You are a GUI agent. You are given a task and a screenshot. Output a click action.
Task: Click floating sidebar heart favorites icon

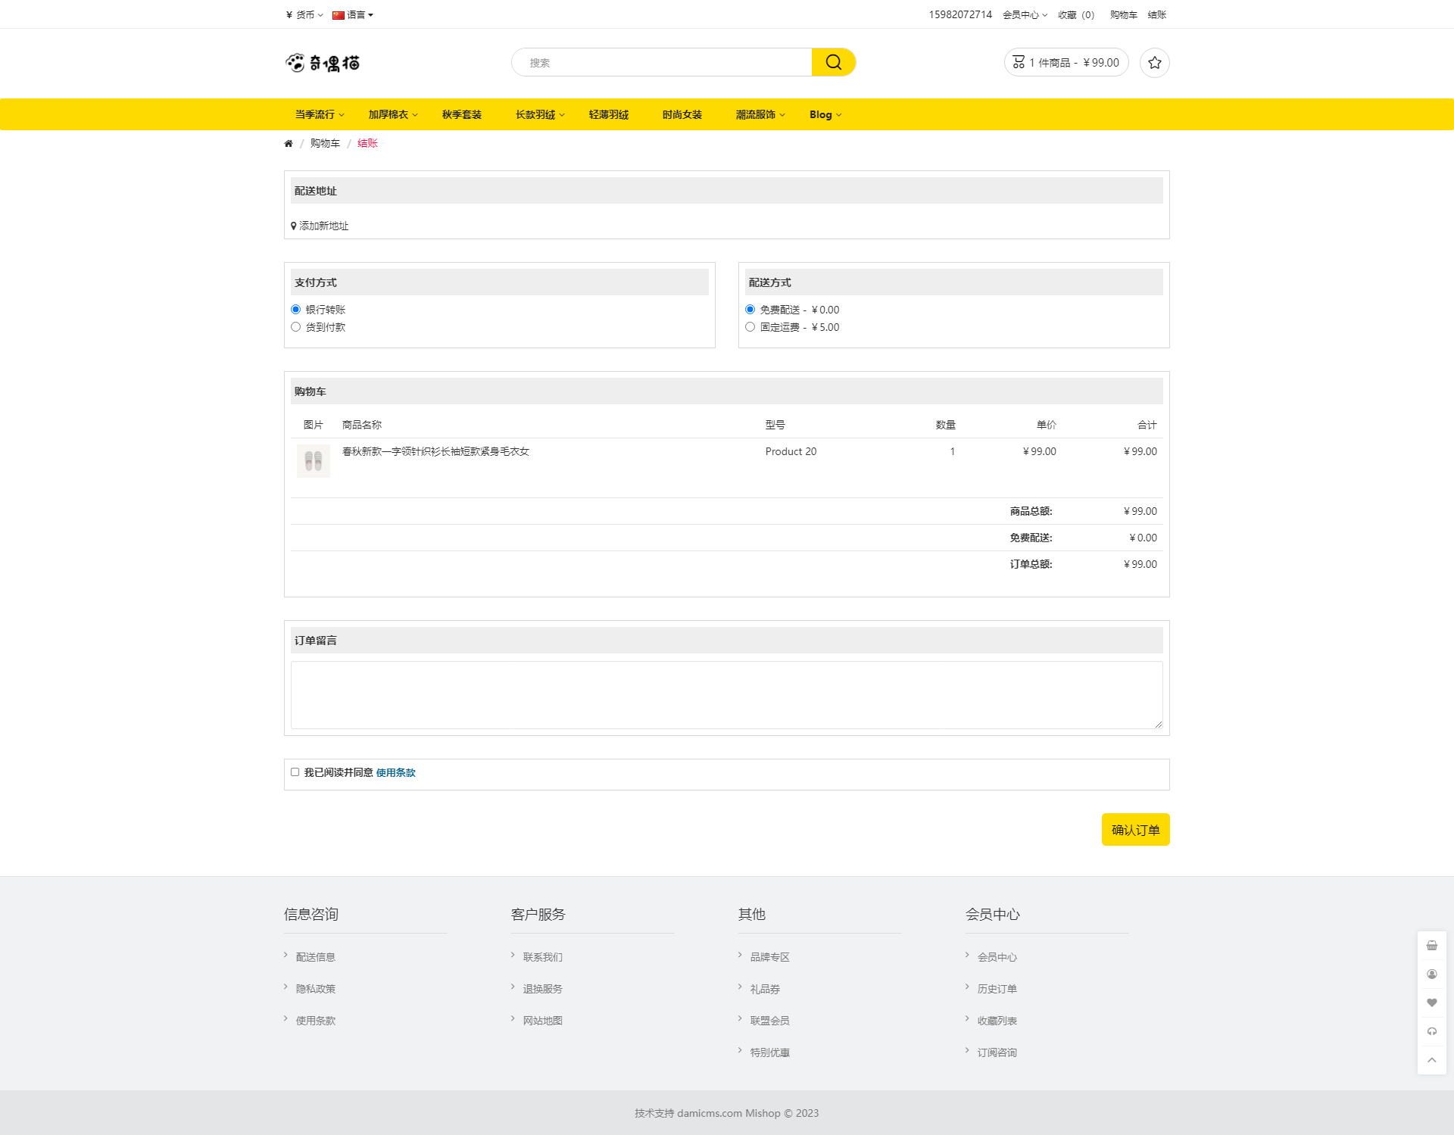click(1431, 1003)
